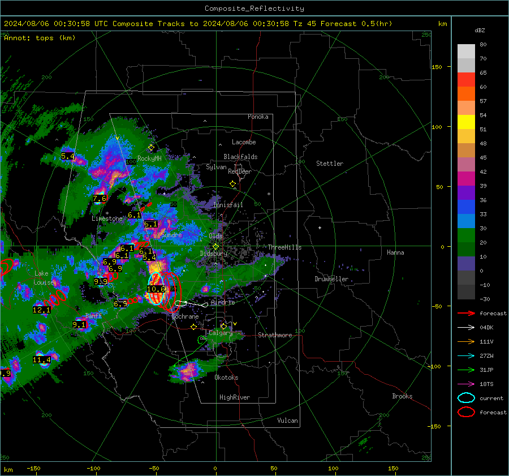Click the storm top label 10.6
The image size is (509, 476).
[157, 289]
